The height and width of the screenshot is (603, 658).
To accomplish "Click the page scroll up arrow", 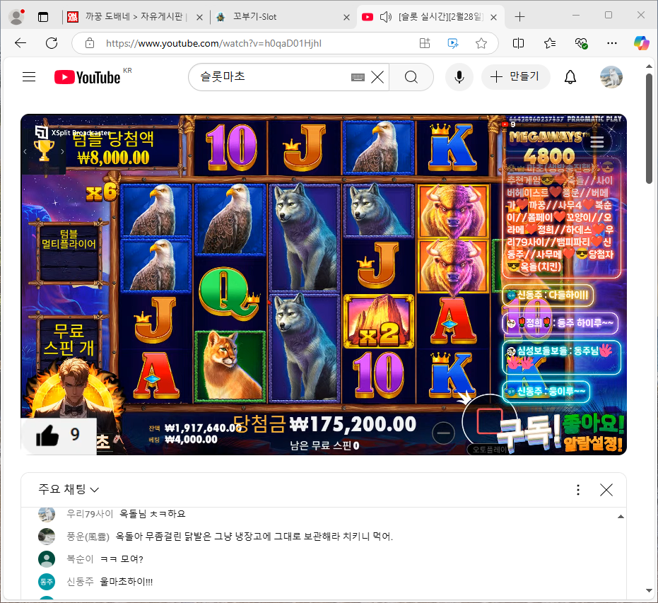I will point(649,66).
